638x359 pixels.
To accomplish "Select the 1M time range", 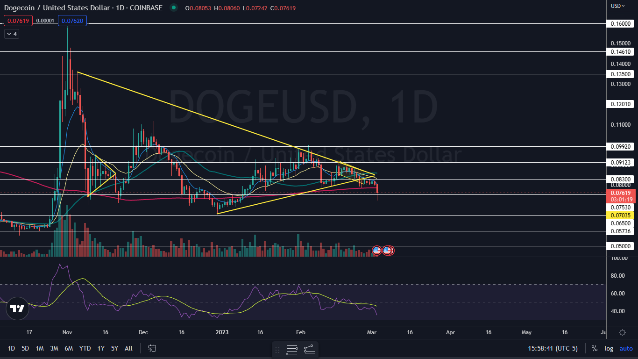I will pyautogui.click(x=40, y=348).
